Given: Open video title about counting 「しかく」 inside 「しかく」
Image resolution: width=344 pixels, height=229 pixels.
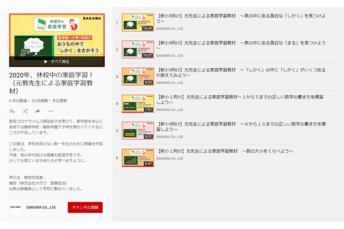Looking at the screenshot, I should (241, 73).
